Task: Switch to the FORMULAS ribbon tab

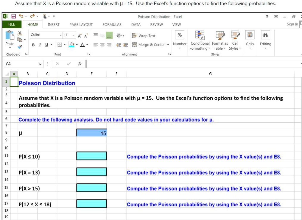Action: point(112,24)
